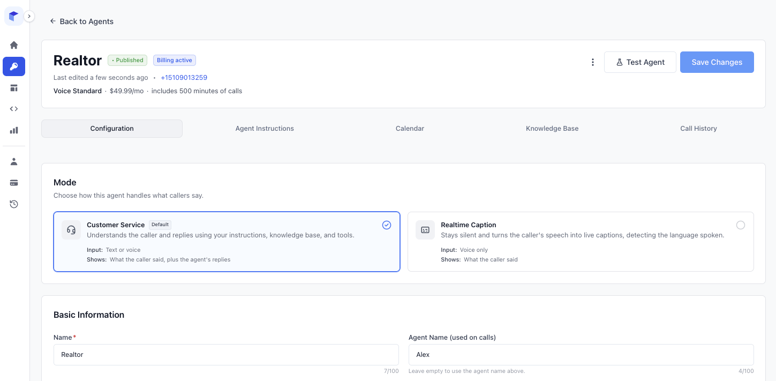This screenshot has height=381, width=776.
Task: Select the highlighted key icon in sidebar
Action: [14, 66]
